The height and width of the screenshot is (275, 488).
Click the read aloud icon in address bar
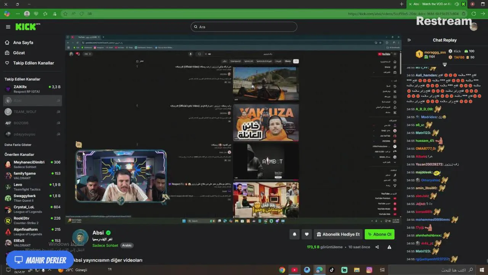click(x=73, y=13)
